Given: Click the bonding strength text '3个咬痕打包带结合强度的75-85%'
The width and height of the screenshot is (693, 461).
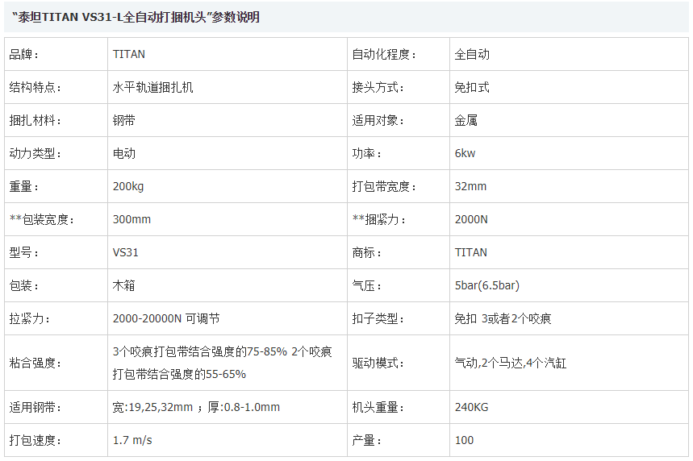Looking at the screenshot, I should (200, 352).
